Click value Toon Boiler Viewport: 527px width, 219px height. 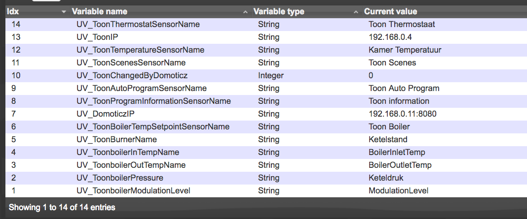389,127
